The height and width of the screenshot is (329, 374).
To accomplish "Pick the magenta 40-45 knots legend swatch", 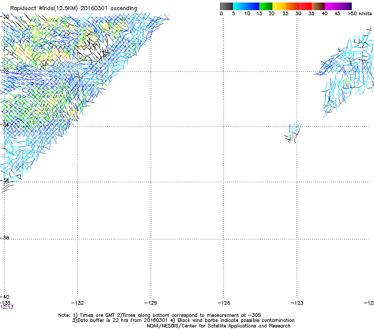I will coord(332,6).
